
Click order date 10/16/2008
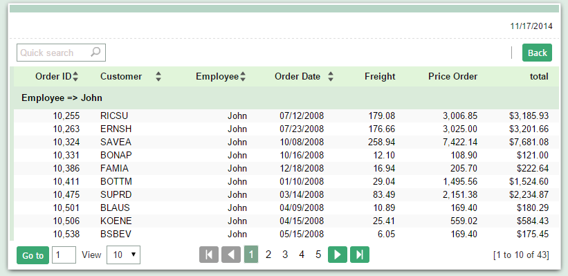(302, 155)
